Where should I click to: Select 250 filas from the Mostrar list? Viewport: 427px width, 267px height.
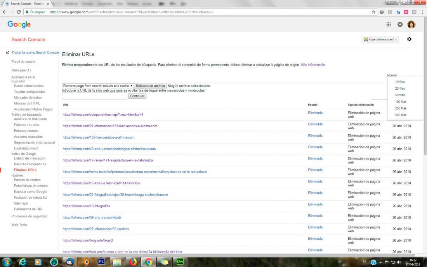401,108
